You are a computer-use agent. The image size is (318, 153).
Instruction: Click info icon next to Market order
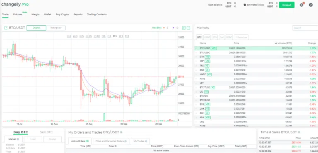pos(18,139)
